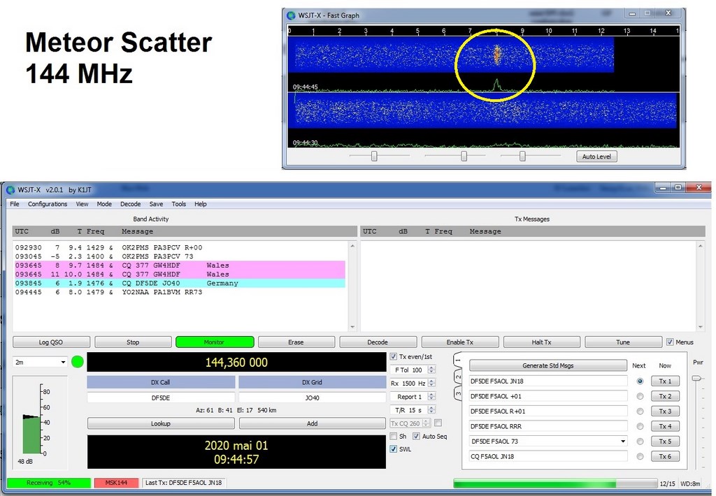Screen dimensions: 716x496
Task: Select the YO2NAA PA1BVM RR73 row
Action: pos(180,292)
